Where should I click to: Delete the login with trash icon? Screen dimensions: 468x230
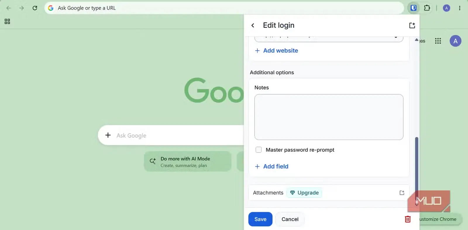(x=408, y=219)
